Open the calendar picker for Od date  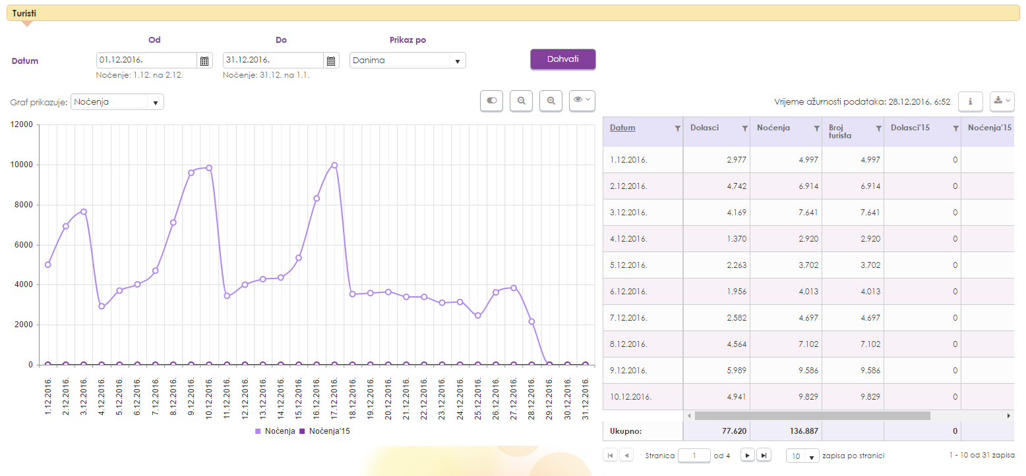(204, 61)
